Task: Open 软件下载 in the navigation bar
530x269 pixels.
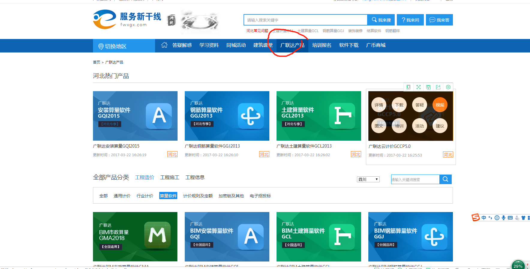Action: (349, 45)
